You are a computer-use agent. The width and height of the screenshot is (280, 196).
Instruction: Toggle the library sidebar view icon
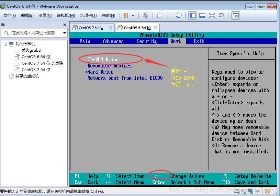coord(193,15)
